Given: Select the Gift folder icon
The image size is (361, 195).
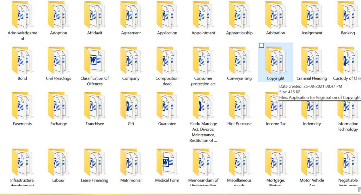Looking at the screenshot, I should click(131, 106).
